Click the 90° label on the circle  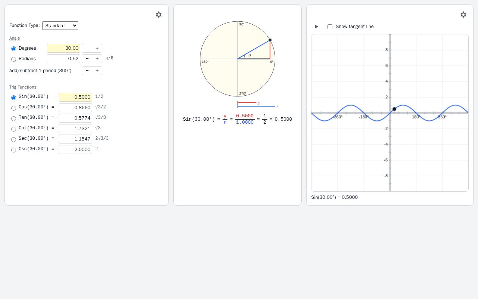tap(242, 24)
